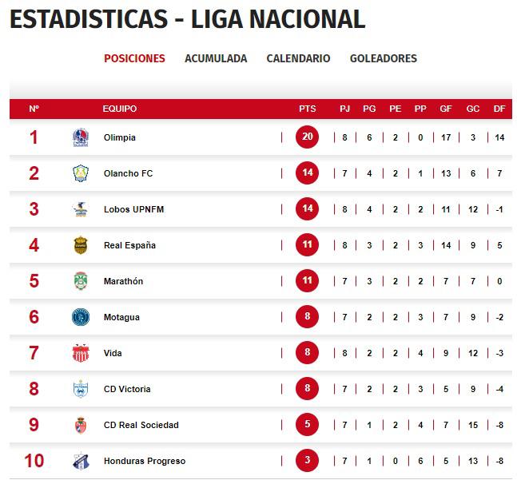Click the Motagua team crest
This screenshot has height=480, width=517.
coord(80,317)
